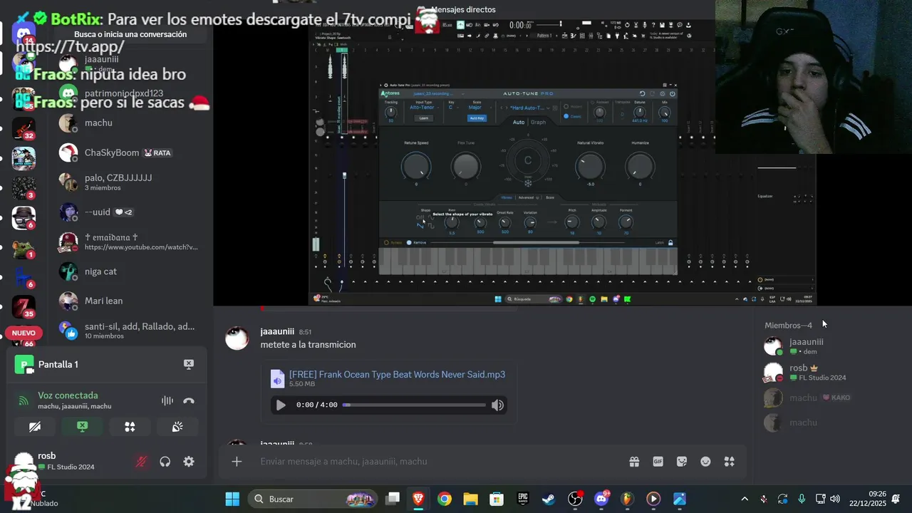912x513 pixels.
Task: Click Auto-Tune settings gear in stream
Action: pyautogui.click(x=663, y=93)
